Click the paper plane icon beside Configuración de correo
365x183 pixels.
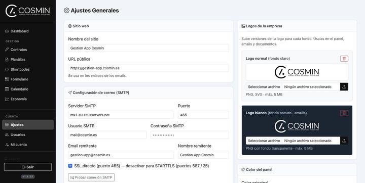[x=70, y=93]
